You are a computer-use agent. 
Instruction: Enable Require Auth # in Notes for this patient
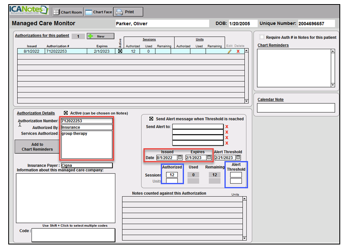(x=262, y=37)
